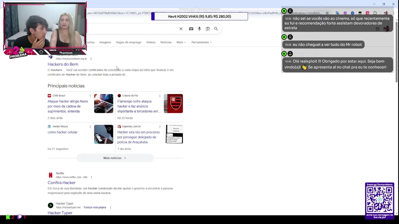
Task: Open the Chrome three-dot menu
Action: coord(393,13)
